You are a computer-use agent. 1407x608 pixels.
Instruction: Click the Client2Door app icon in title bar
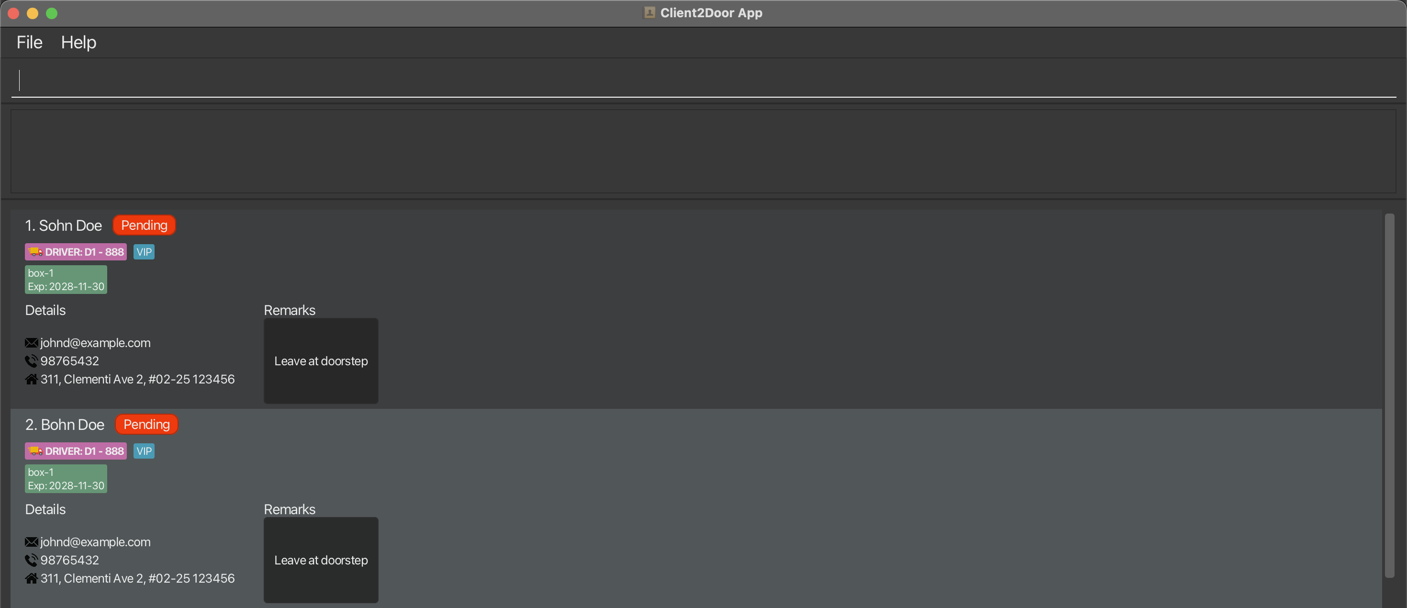649,12
